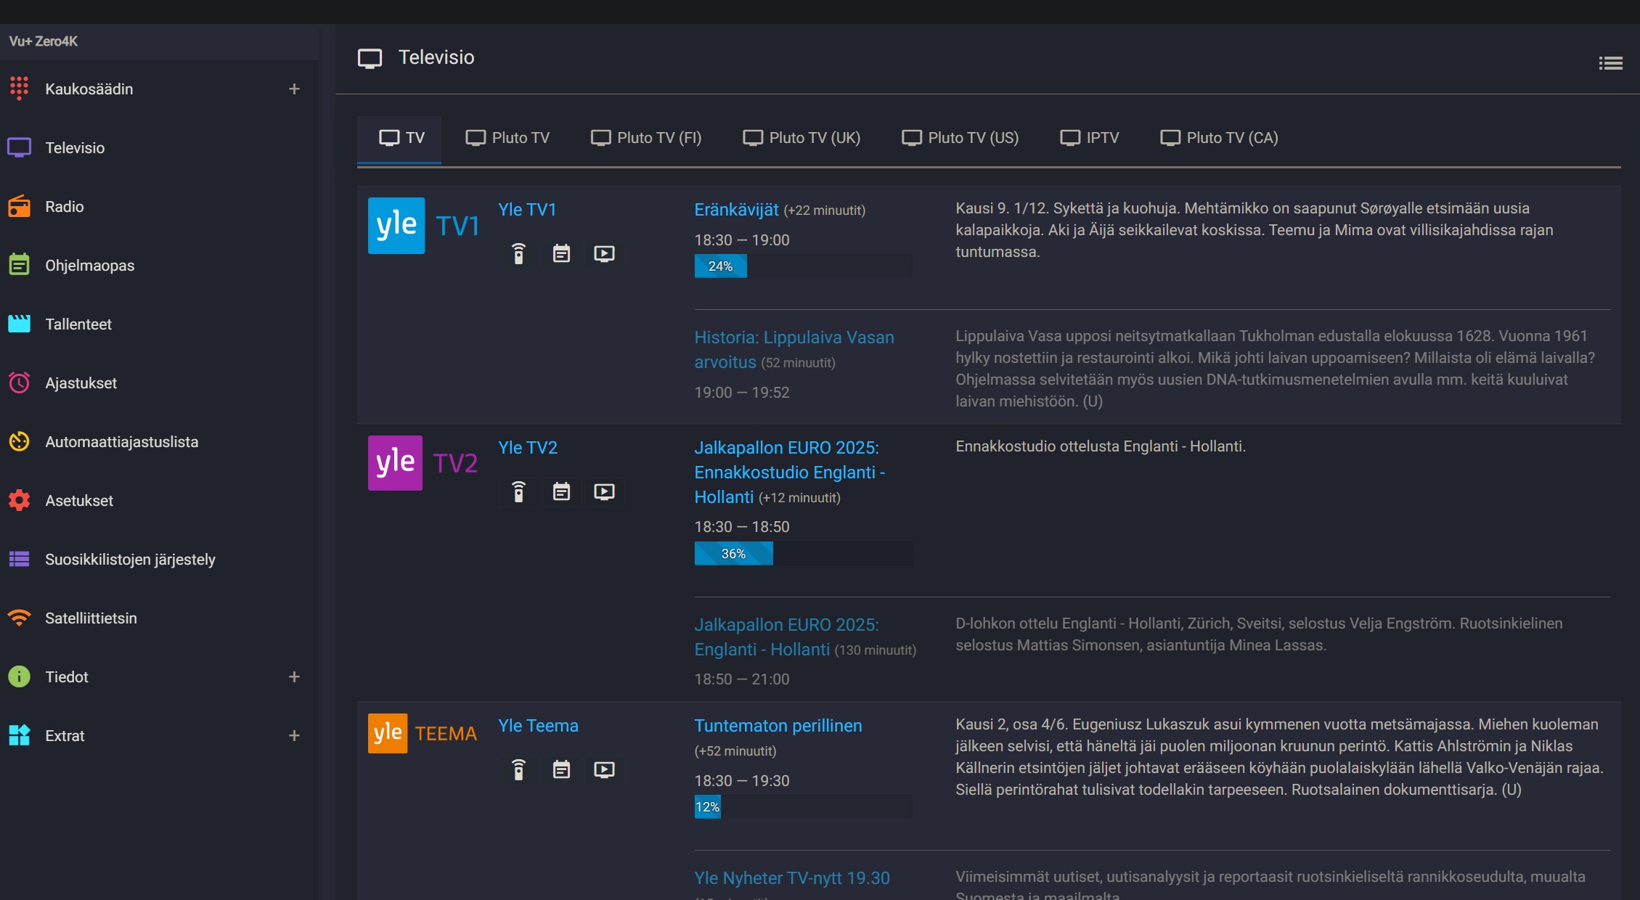Expand the Tiedot section
The height and width of the screenshot is (900, 1640).
click(x=294, y=677)
